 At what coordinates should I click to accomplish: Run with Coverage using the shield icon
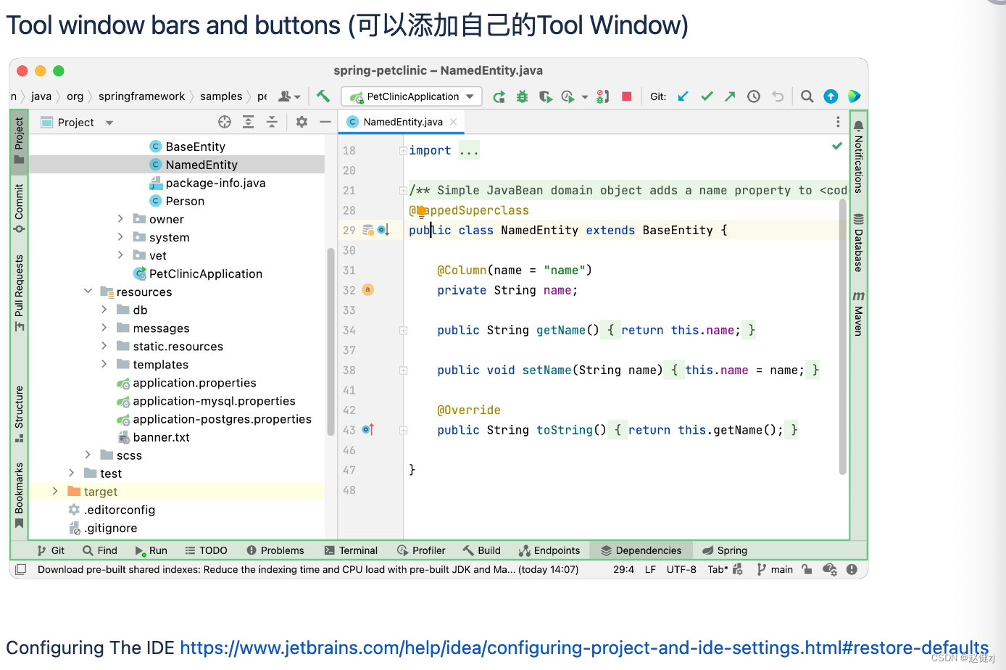(x=546, y=96)
